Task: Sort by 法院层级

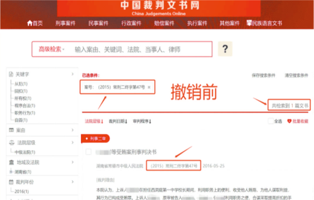Action: point(94,121)
